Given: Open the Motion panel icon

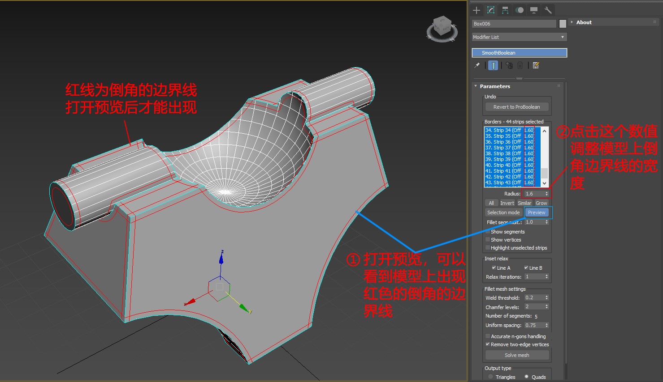Looking at the screenshot, I should point(520,10).
